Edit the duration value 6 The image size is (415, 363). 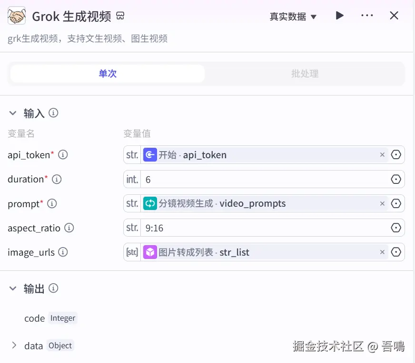coord(265,180)
